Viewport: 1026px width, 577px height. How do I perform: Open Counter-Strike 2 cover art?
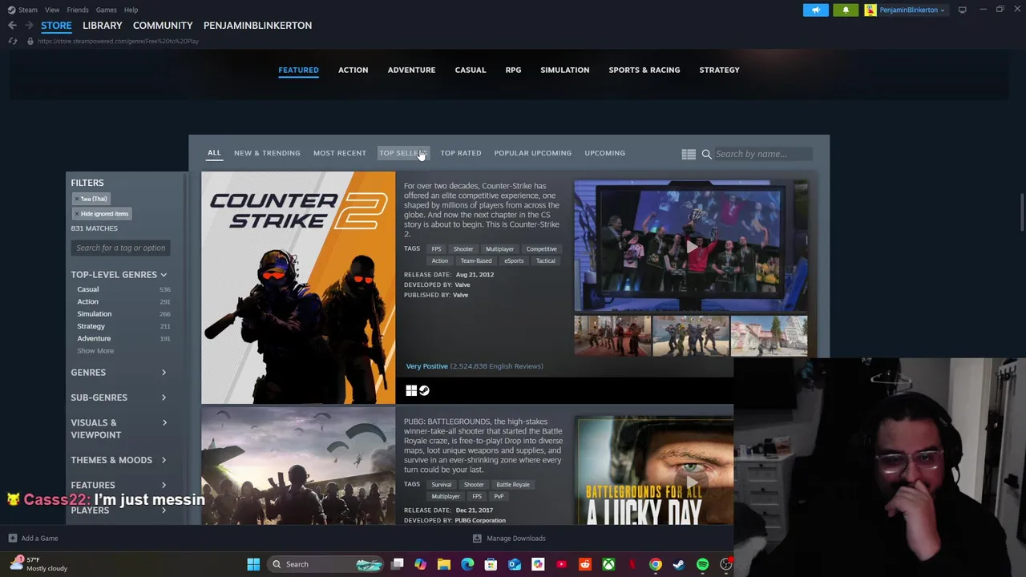[x=298, y=288]
